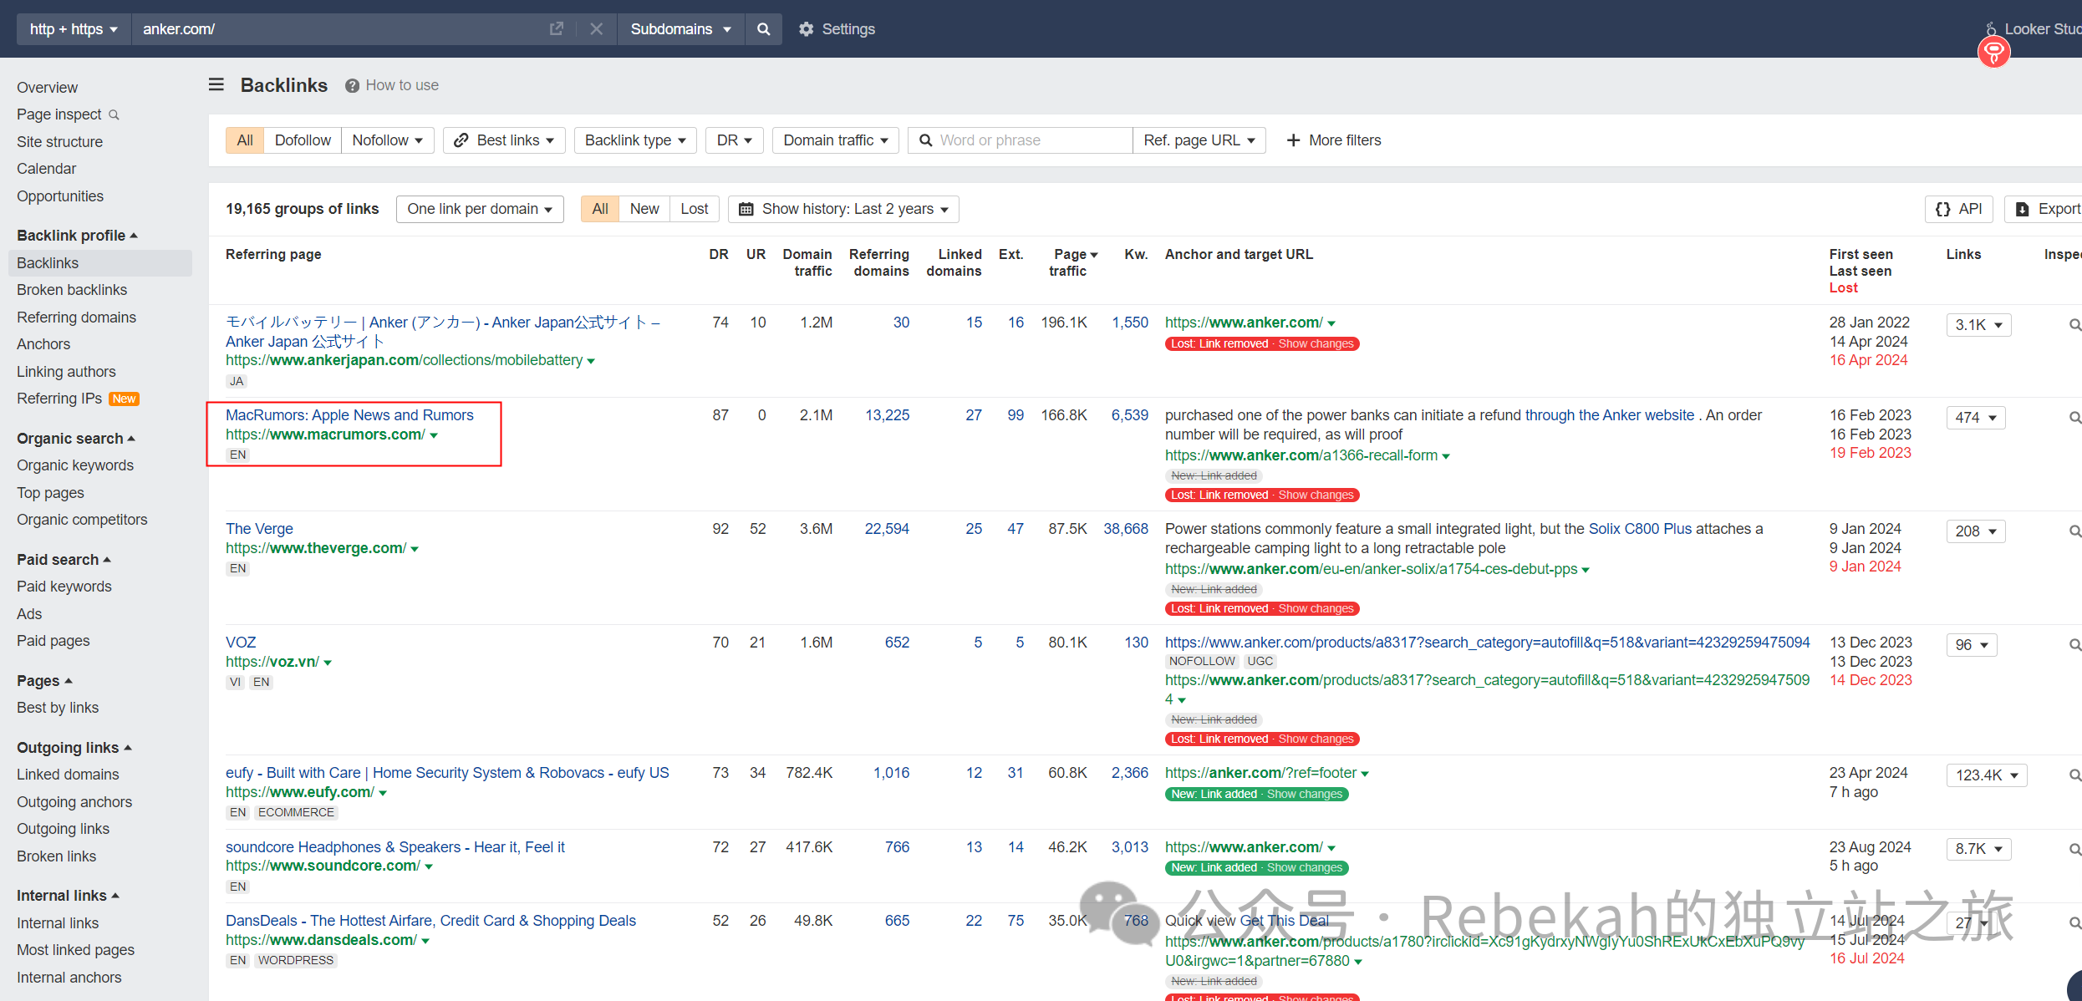Viewport: 2082px width, 1001px height.
Task: Toggle the hamburger menu beside Backlinks
Action: click(x=216, y=84)
